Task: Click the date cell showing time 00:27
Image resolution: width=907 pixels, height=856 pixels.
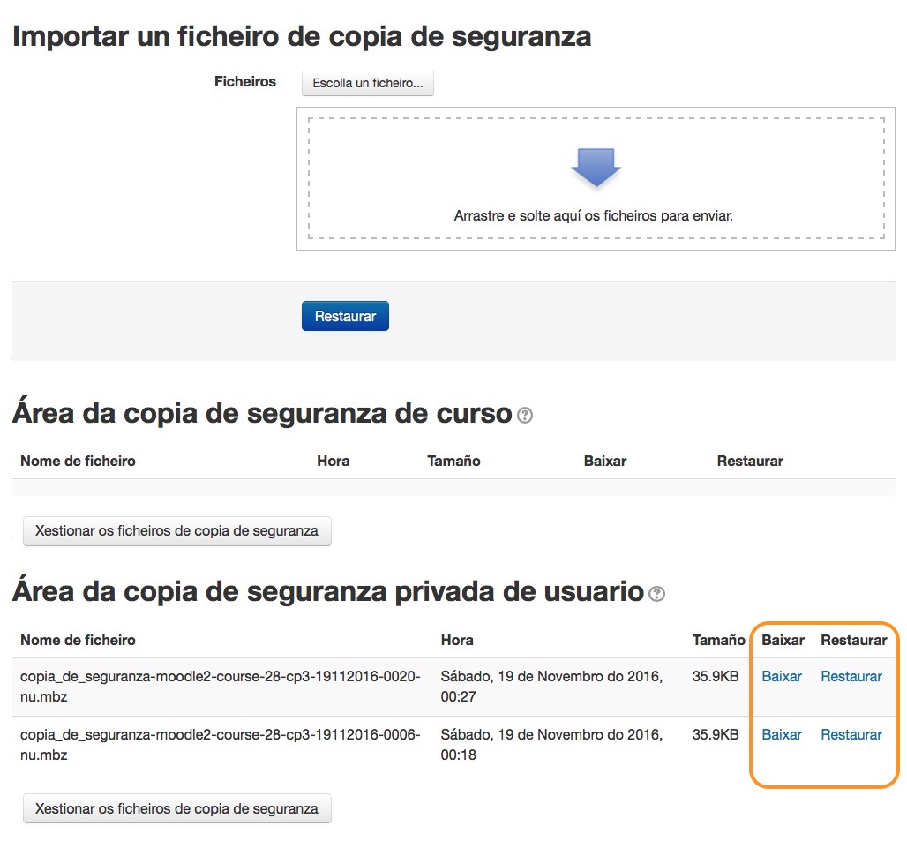Action: tap(551, 686)
